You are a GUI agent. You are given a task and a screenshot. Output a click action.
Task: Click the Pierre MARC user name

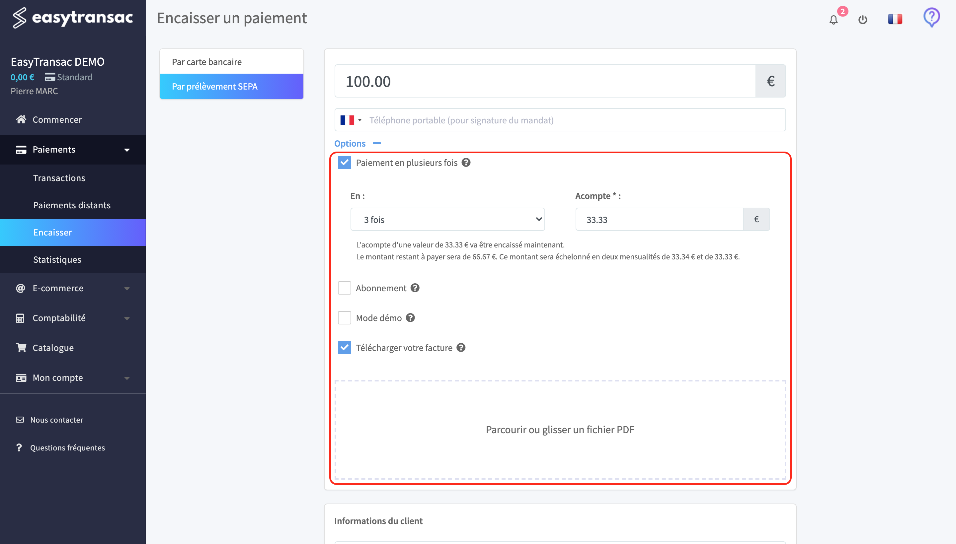(x=34, y=91)
